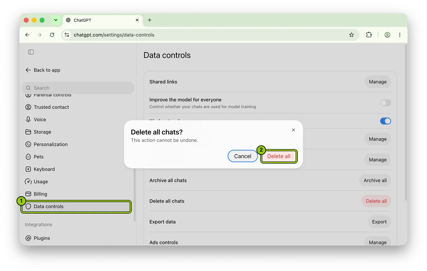Screen dimensions: 427x271
Task: Go back using the browser back arrow
Action: 27,35
